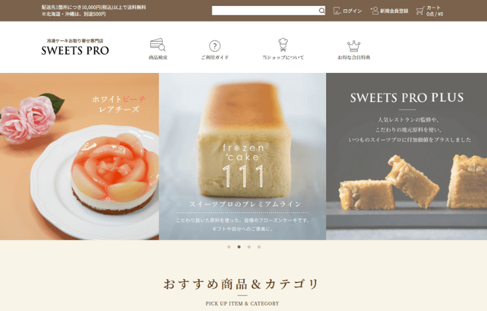Image resolution: width=487 pixels, height=311 pixels.
Task: Click the new member registration icon
Action: click(374, 11)
